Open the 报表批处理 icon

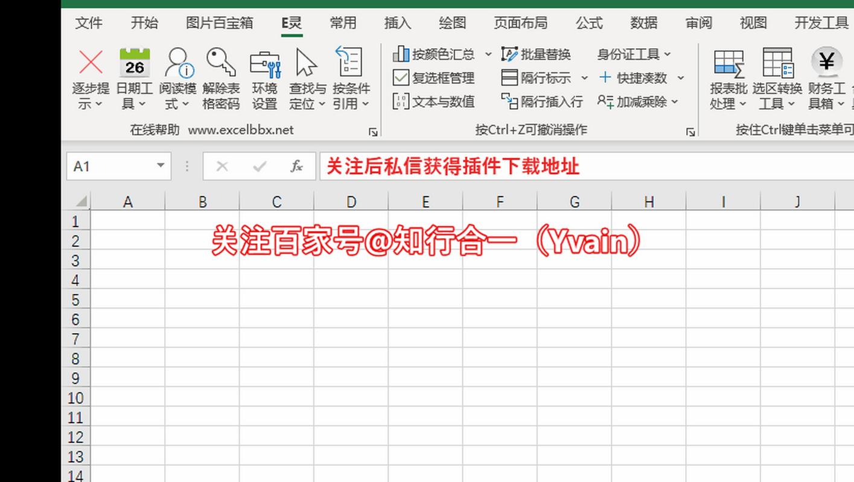(729, 63)
